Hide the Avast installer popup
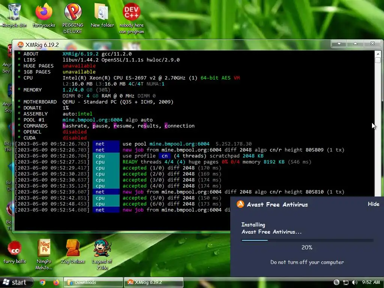Viewport: 384px width, 288px height. click(x=373, y=204)
